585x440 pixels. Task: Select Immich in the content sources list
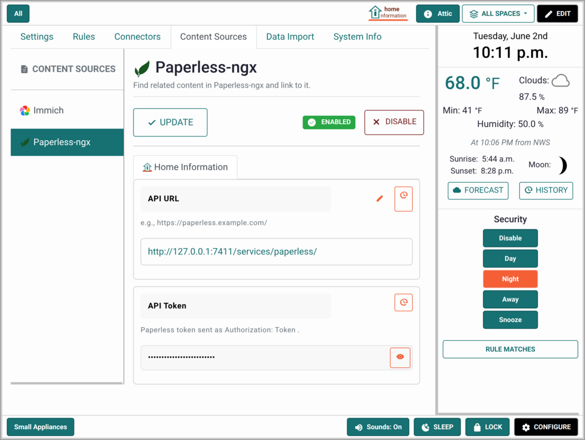tap(67, 111)
